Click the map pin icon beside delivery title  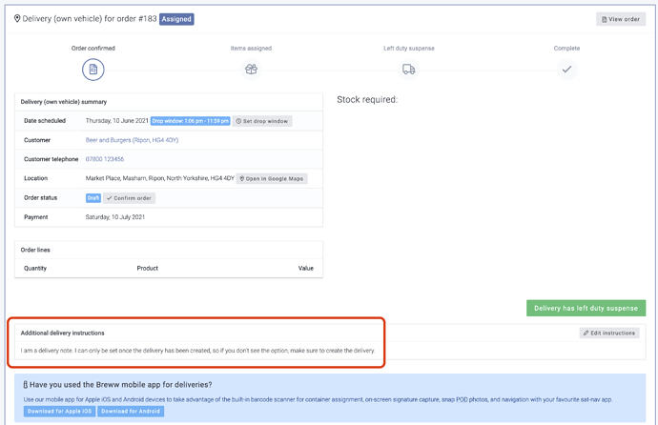pyautogui.click(x=17, y=18)
